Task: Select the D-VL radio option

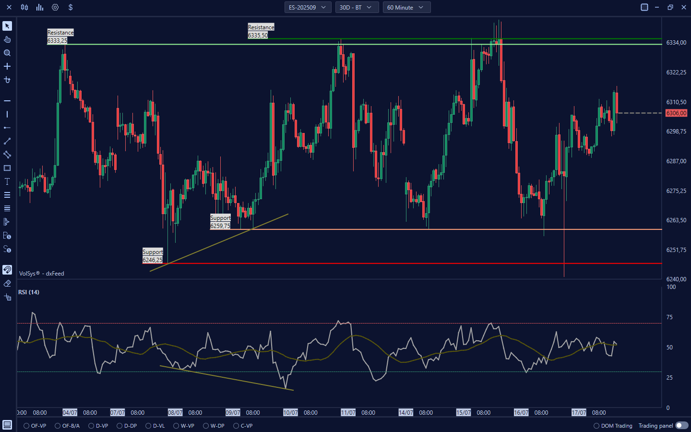Action: pos(149,426)
